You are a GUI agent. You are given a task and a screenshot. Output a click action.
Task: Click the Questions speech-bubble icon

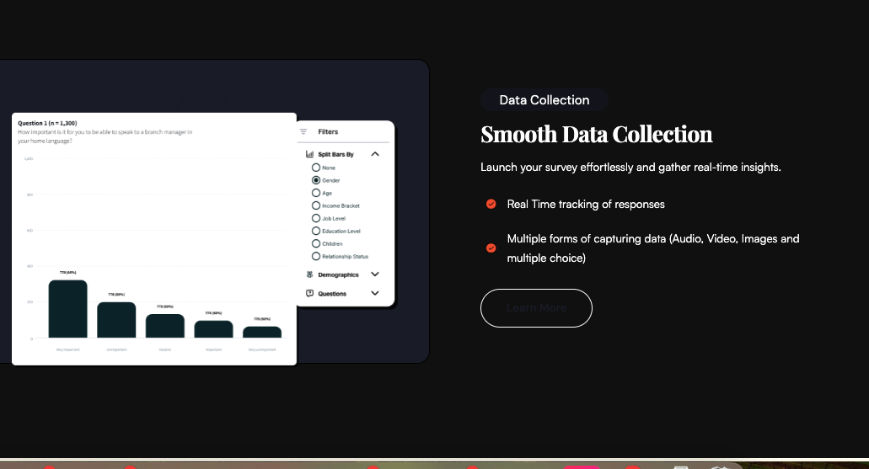click(310, 294)
